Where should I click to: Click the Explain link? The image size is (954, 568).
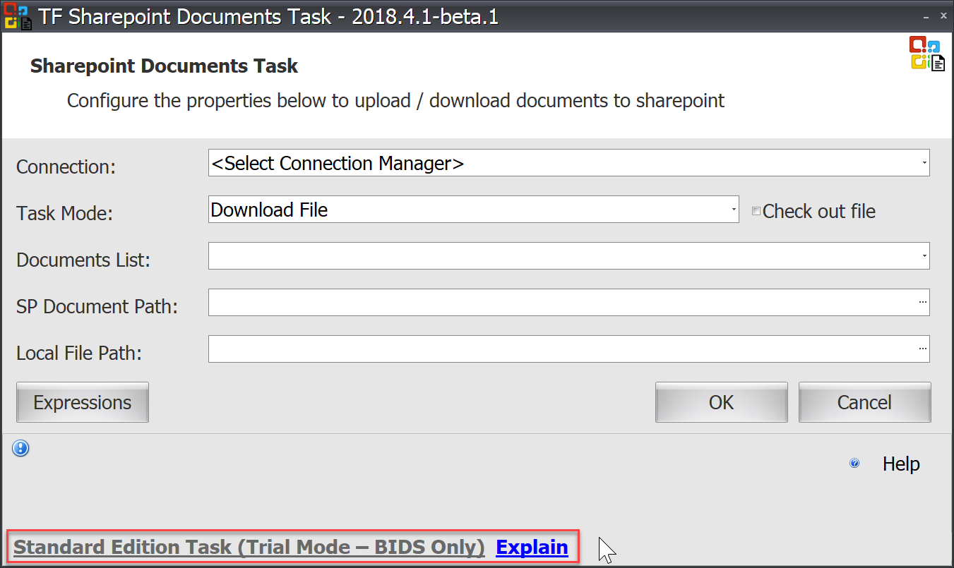coord(531,547)
